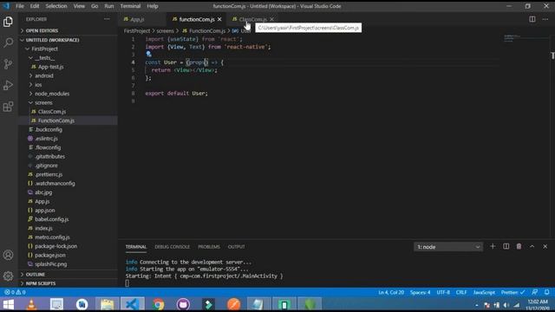Screen dimensions: 555x312
Task: Expand the android folder
Action: tap(44, 75)
